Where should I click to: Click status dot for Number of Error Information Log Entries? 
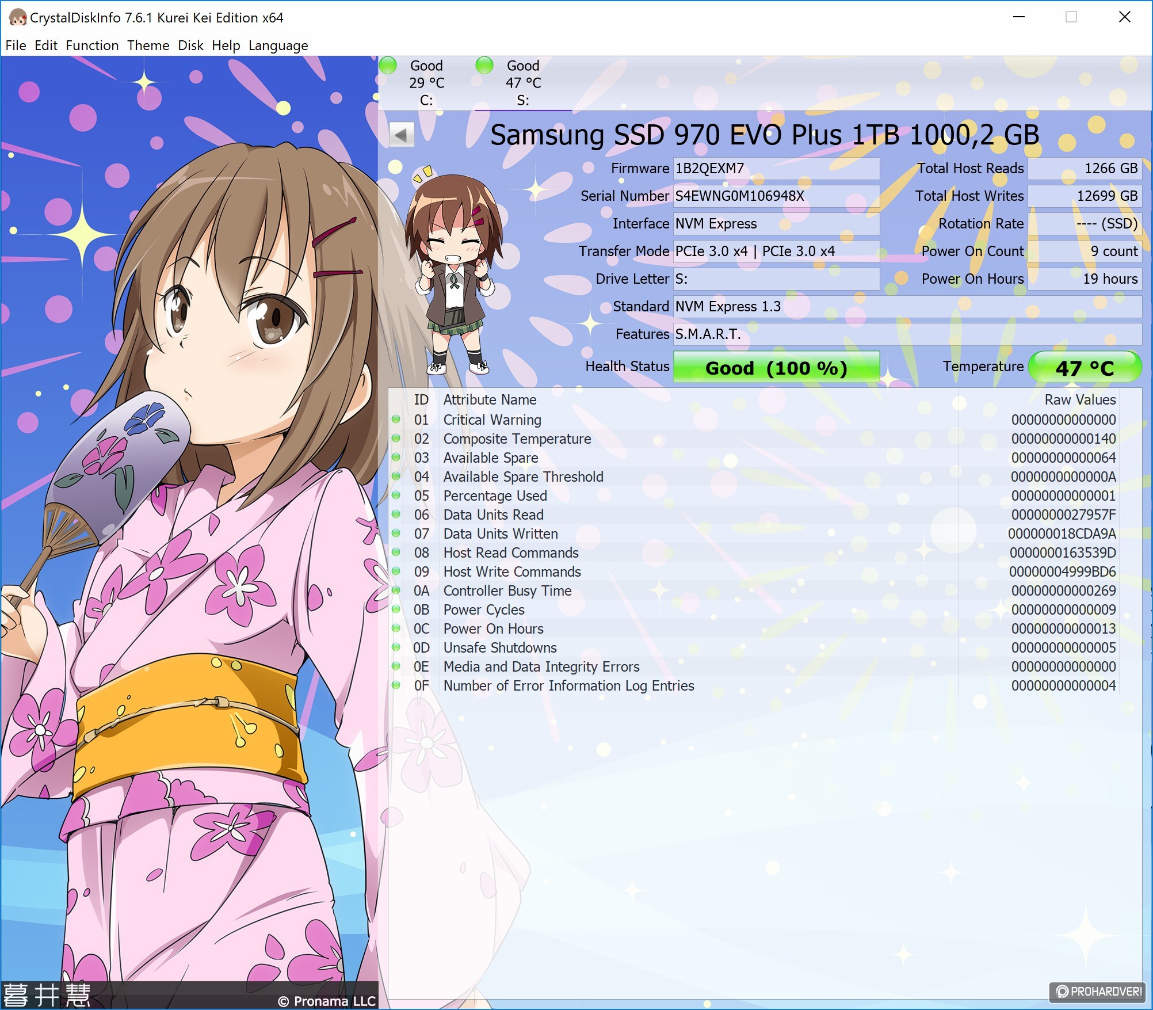coord(396,685)
